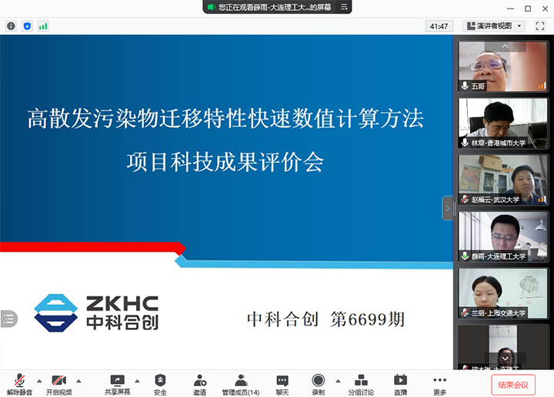Open 分组讨论 breakout rooms
The image size is (554, 397).
(361, 384)
